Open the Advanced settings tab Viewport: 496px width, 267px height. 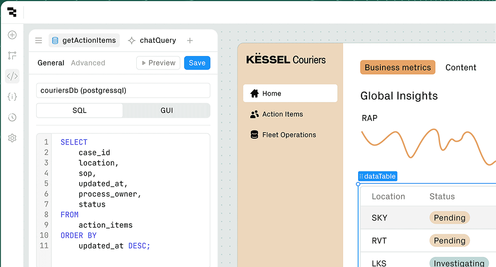(88, 63)
